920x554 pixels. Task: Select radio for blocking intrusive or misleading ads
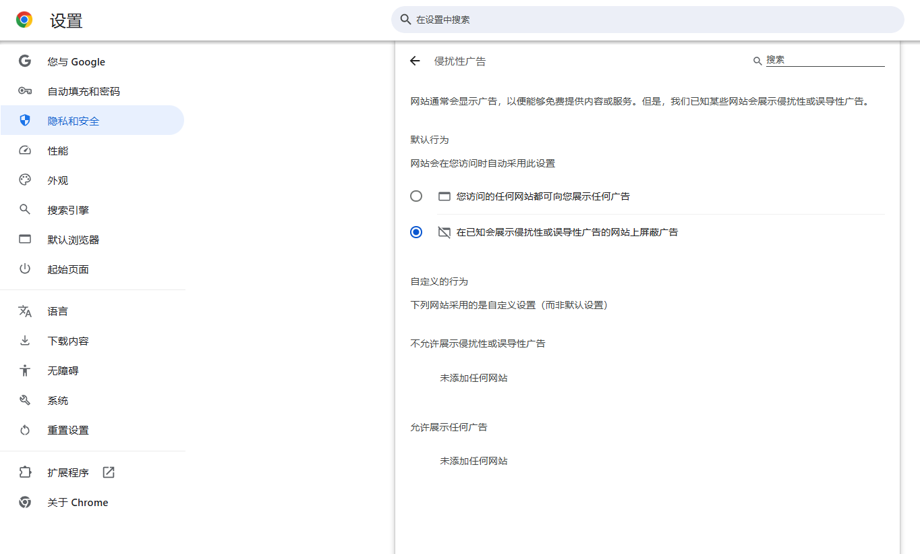point(416,232)
